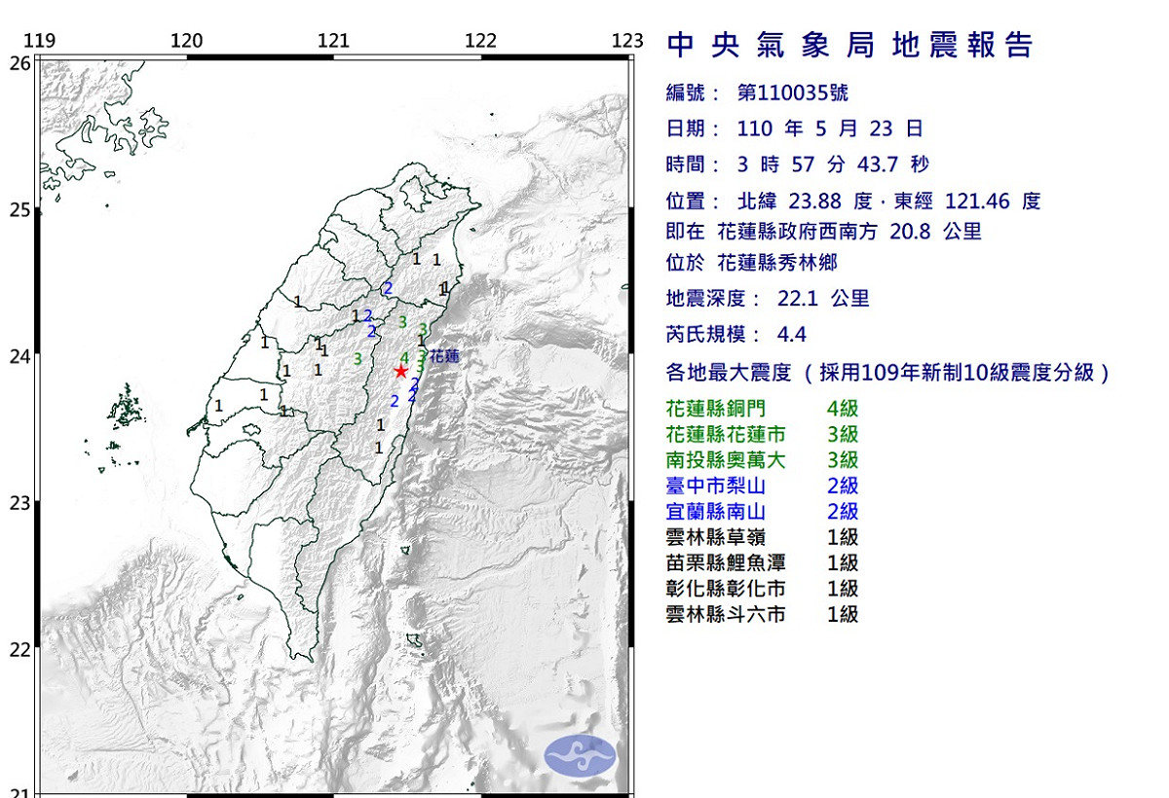Click the heading 各地最大震度
Screen dimensions: 1169x798
click(x=727, y=372)
